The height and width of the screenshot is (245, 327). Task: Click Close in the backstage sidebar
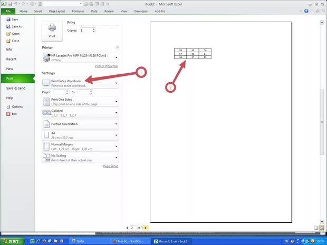(x=13, y=41)
